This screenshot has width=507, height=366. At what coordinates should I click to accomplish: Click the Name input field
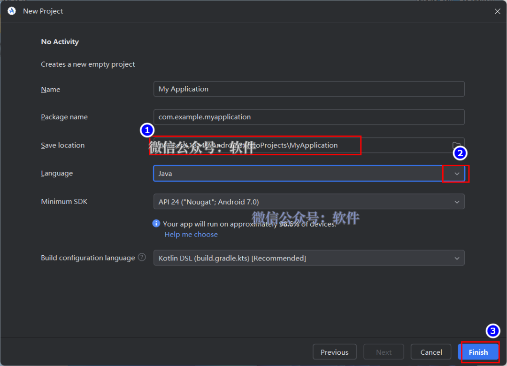tap(309, 89)
